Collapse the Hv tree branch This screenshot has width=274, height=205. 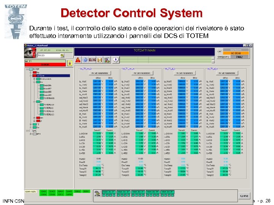coord(34,82)
